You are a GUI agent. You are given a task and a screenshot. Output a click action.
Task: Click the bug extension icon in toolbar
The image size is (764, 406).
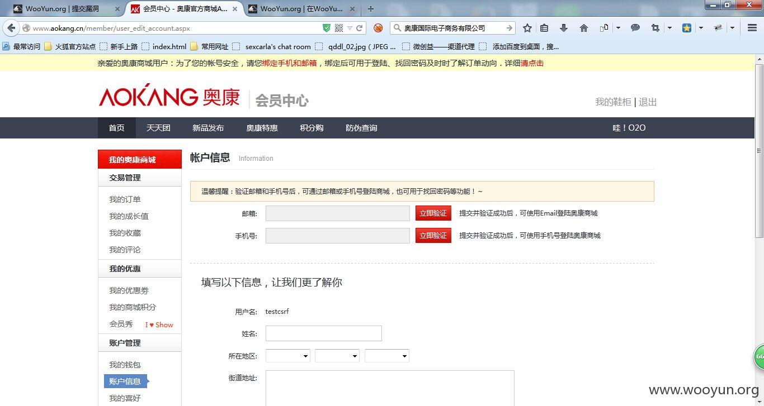(x=718, y=28)
